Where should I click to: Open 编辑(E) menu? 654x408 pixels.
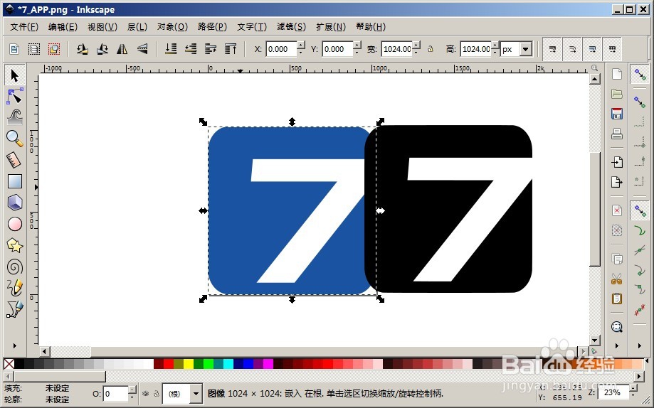(x=63, y=27)
